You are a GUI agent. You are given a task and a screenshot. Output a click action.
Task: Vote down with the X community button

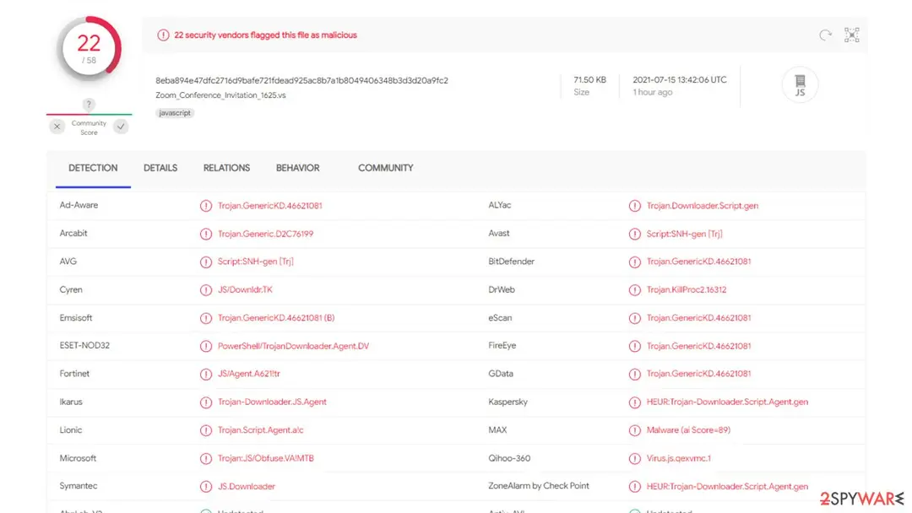57,126
